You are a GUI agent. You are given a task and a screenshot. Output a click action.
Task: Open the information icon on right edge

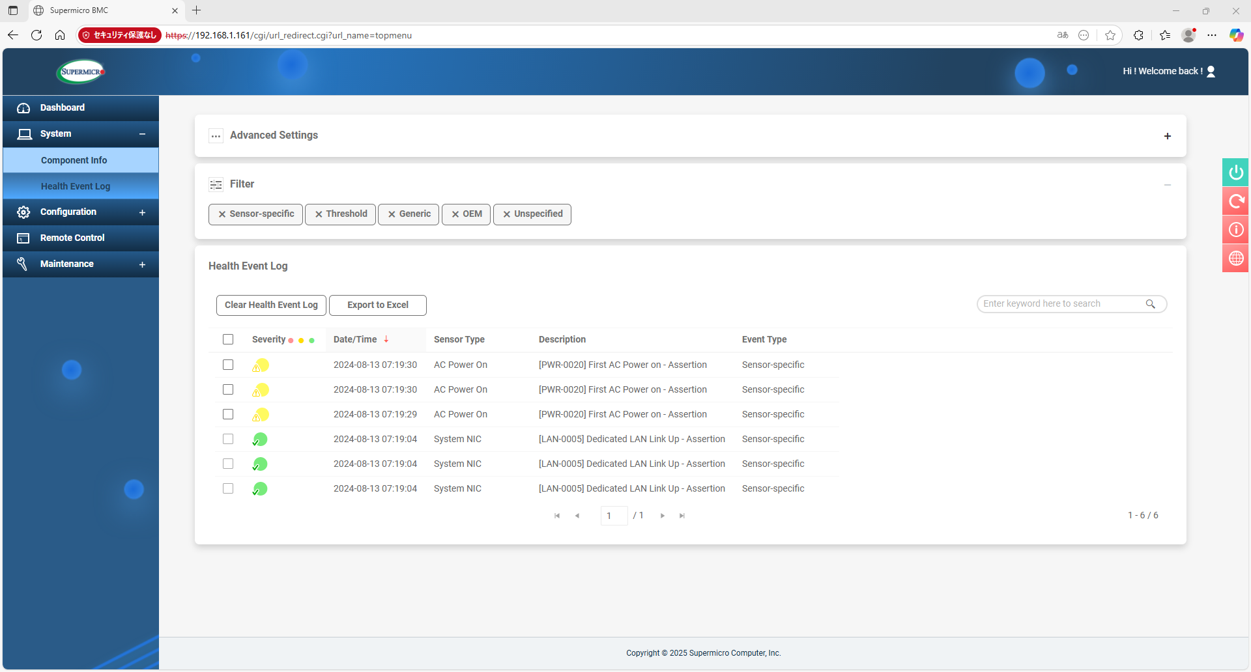click(x=1235, y=230)
